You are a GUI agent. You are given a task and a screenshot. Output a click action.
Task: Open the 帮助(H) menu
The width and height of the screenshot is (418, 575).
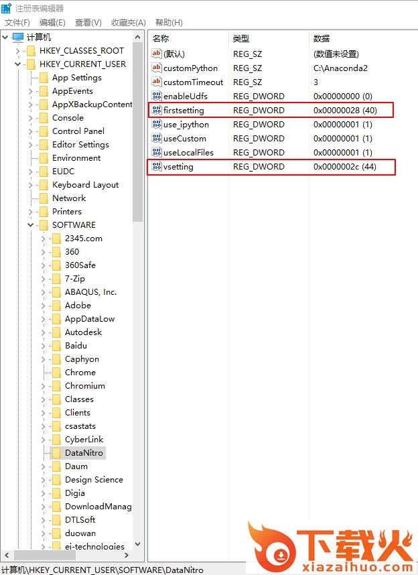[168, 23]
